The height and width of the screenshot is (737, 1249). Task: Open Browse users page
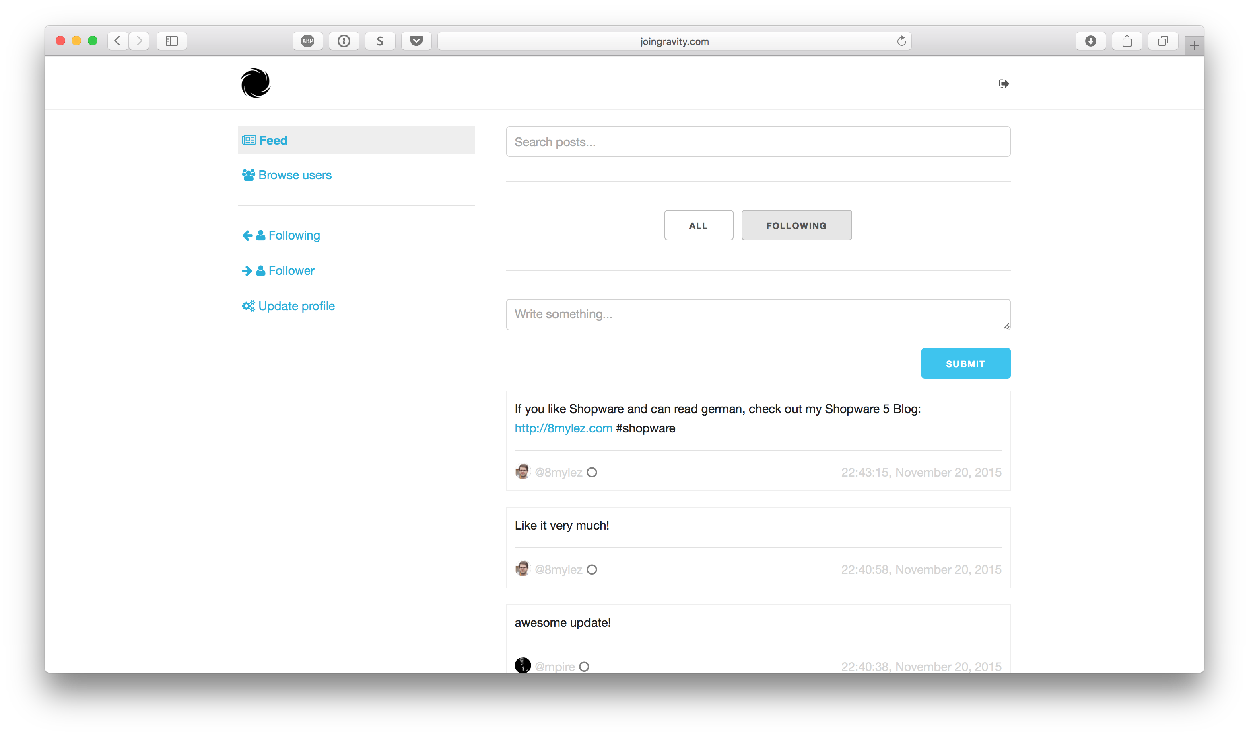295,175
